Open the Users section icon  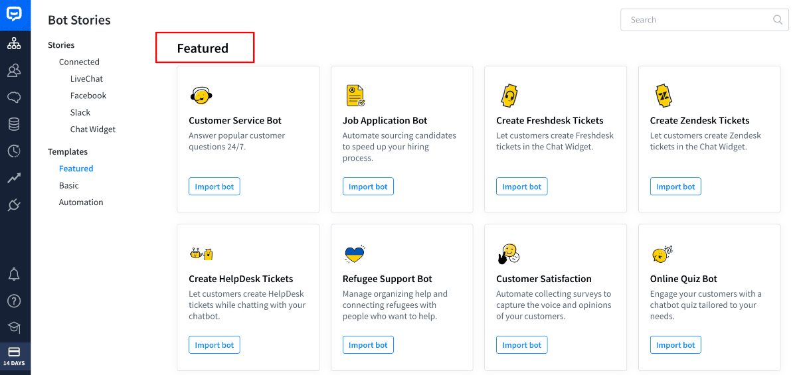[x=14, y=70]
